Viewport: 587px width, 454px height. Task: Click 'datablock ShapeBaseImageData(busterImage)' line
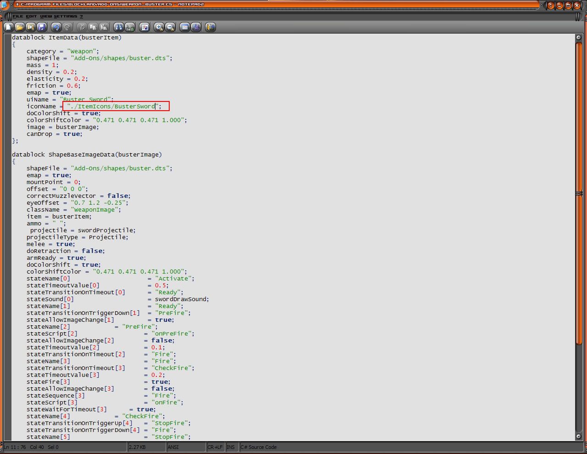coord(87,155)
